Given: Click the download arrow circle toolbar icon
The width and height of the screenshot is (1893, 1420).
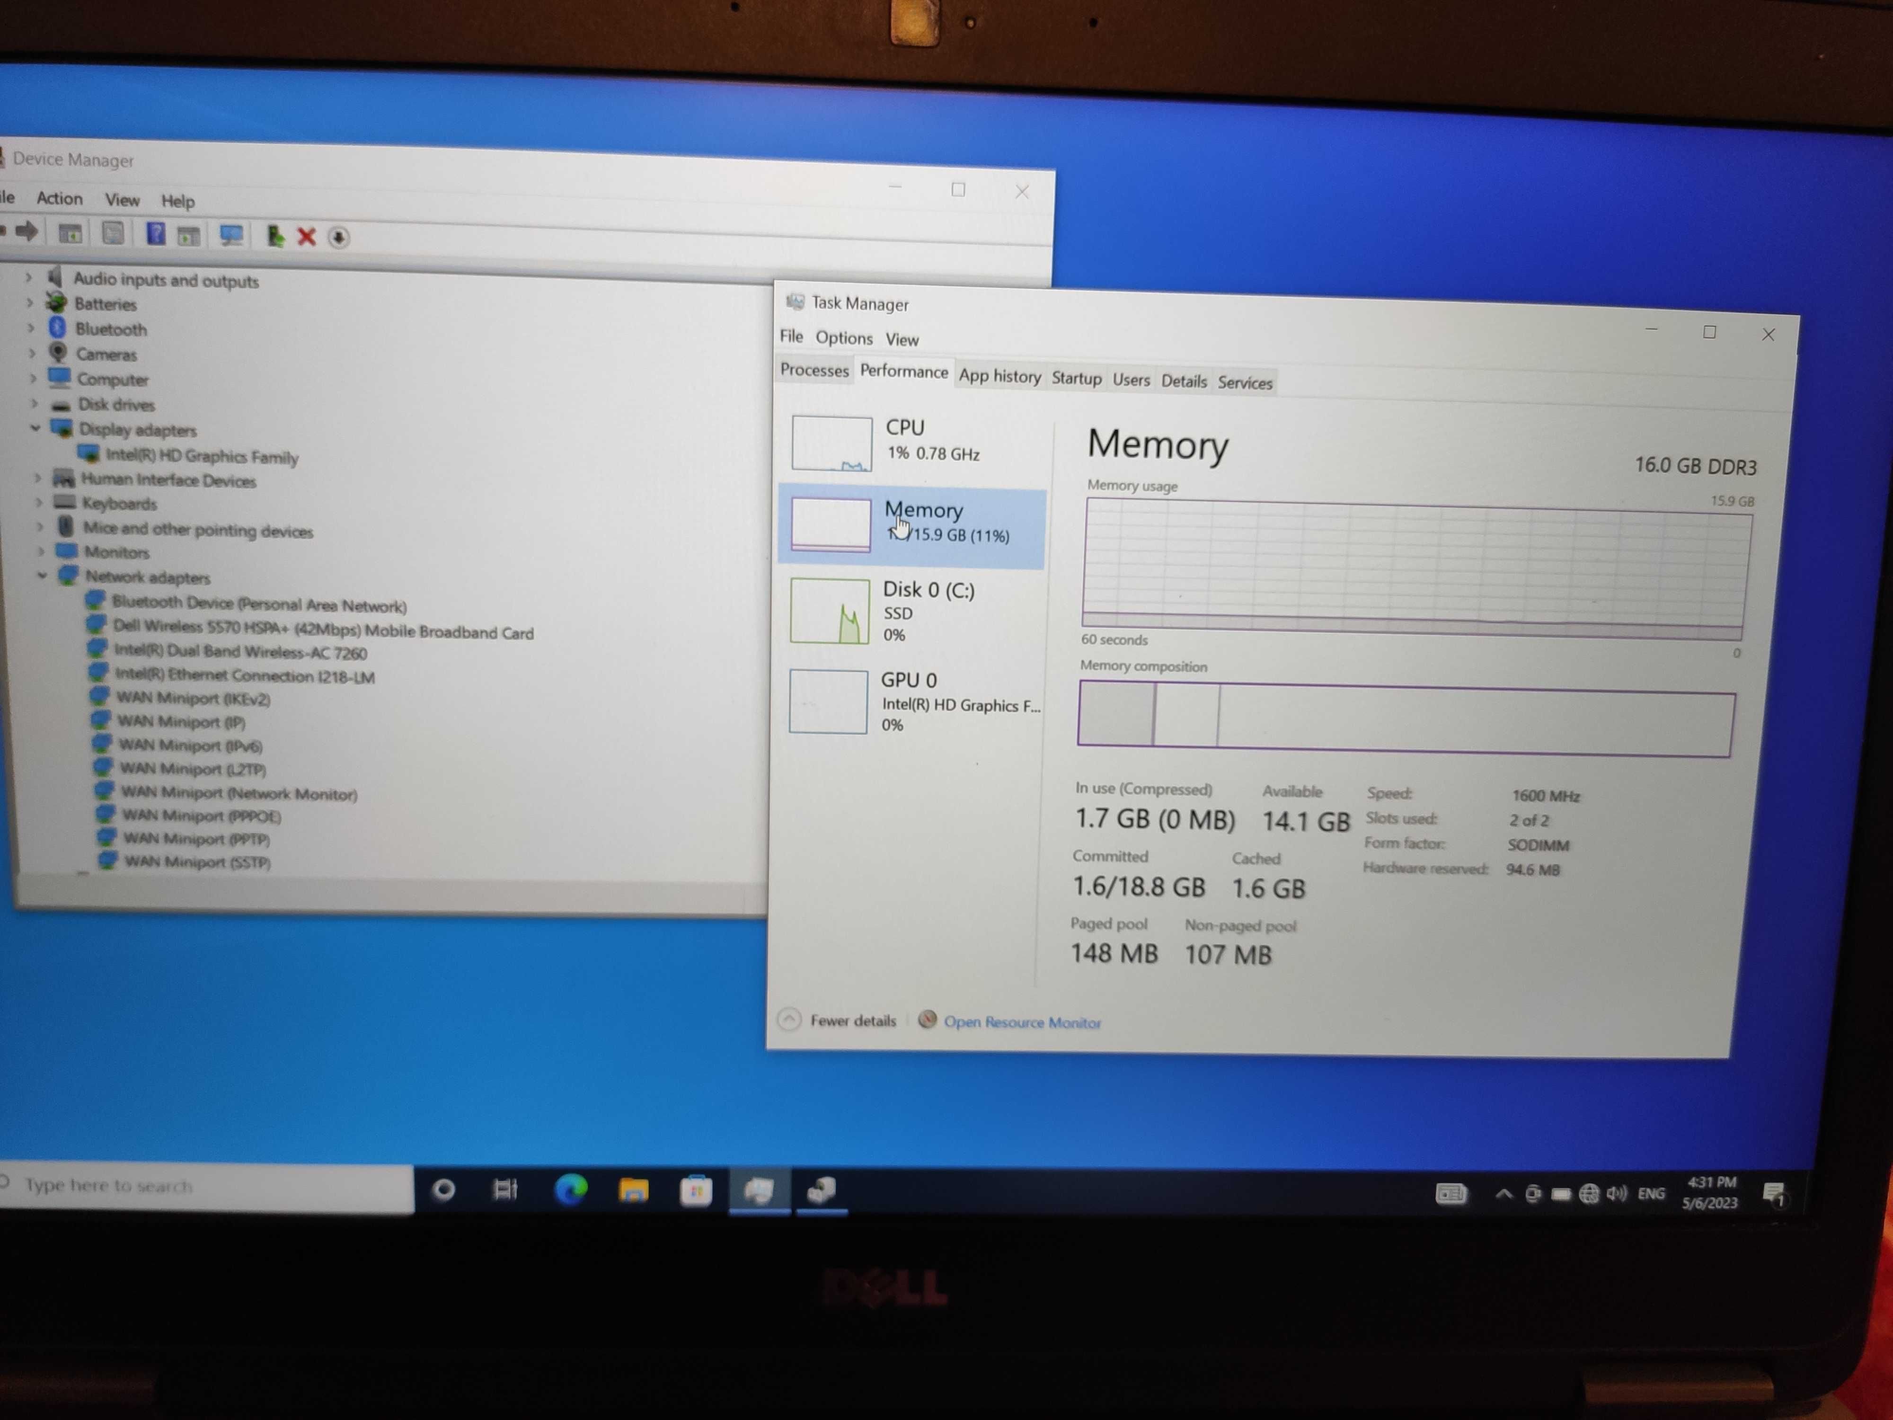Looking at the screenshot, I should coord(339,238).
